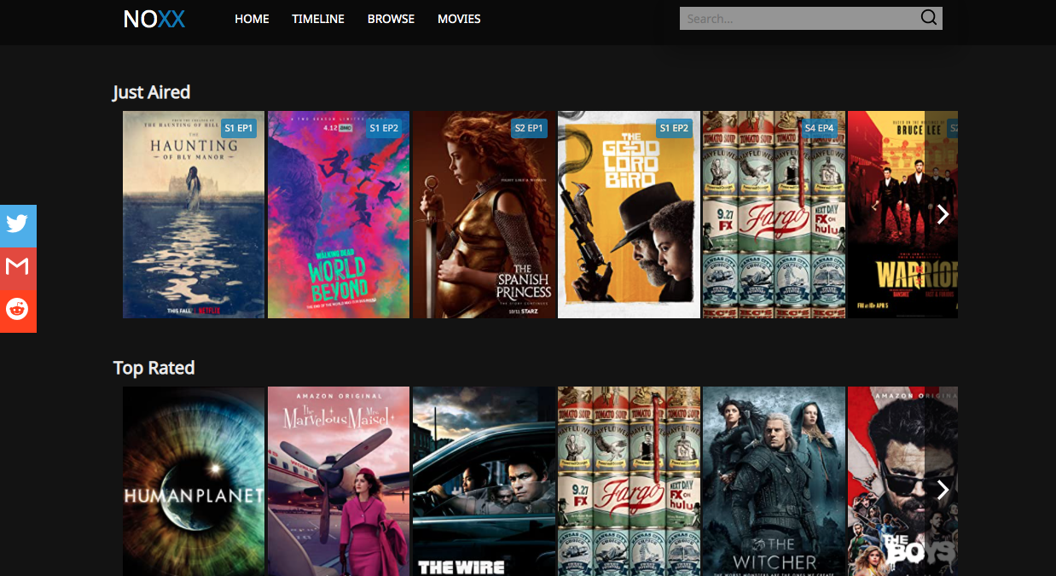The width and height of the screenshot is (1056, 576).
Task: Go to the TIMELINE page
Action: click(x=318, y=19)
